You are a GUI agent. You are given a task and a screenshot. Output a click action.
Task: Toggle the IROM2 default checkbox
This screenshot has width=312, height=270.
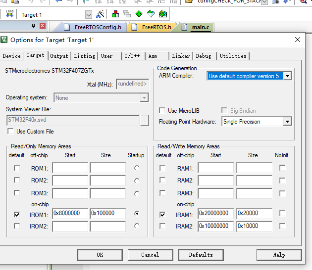tap(17, 226)
